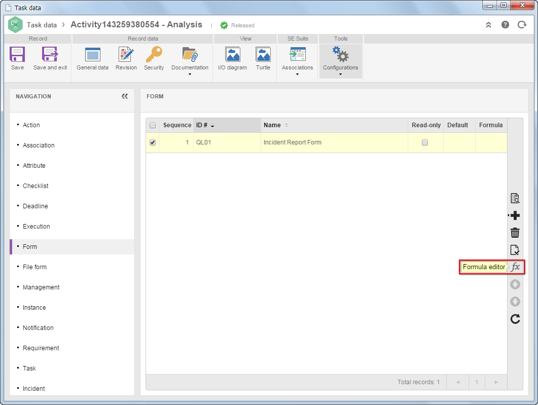Open the Formula editor fx icon
This screenshot has height=405, width=538.
click(515, 267)
